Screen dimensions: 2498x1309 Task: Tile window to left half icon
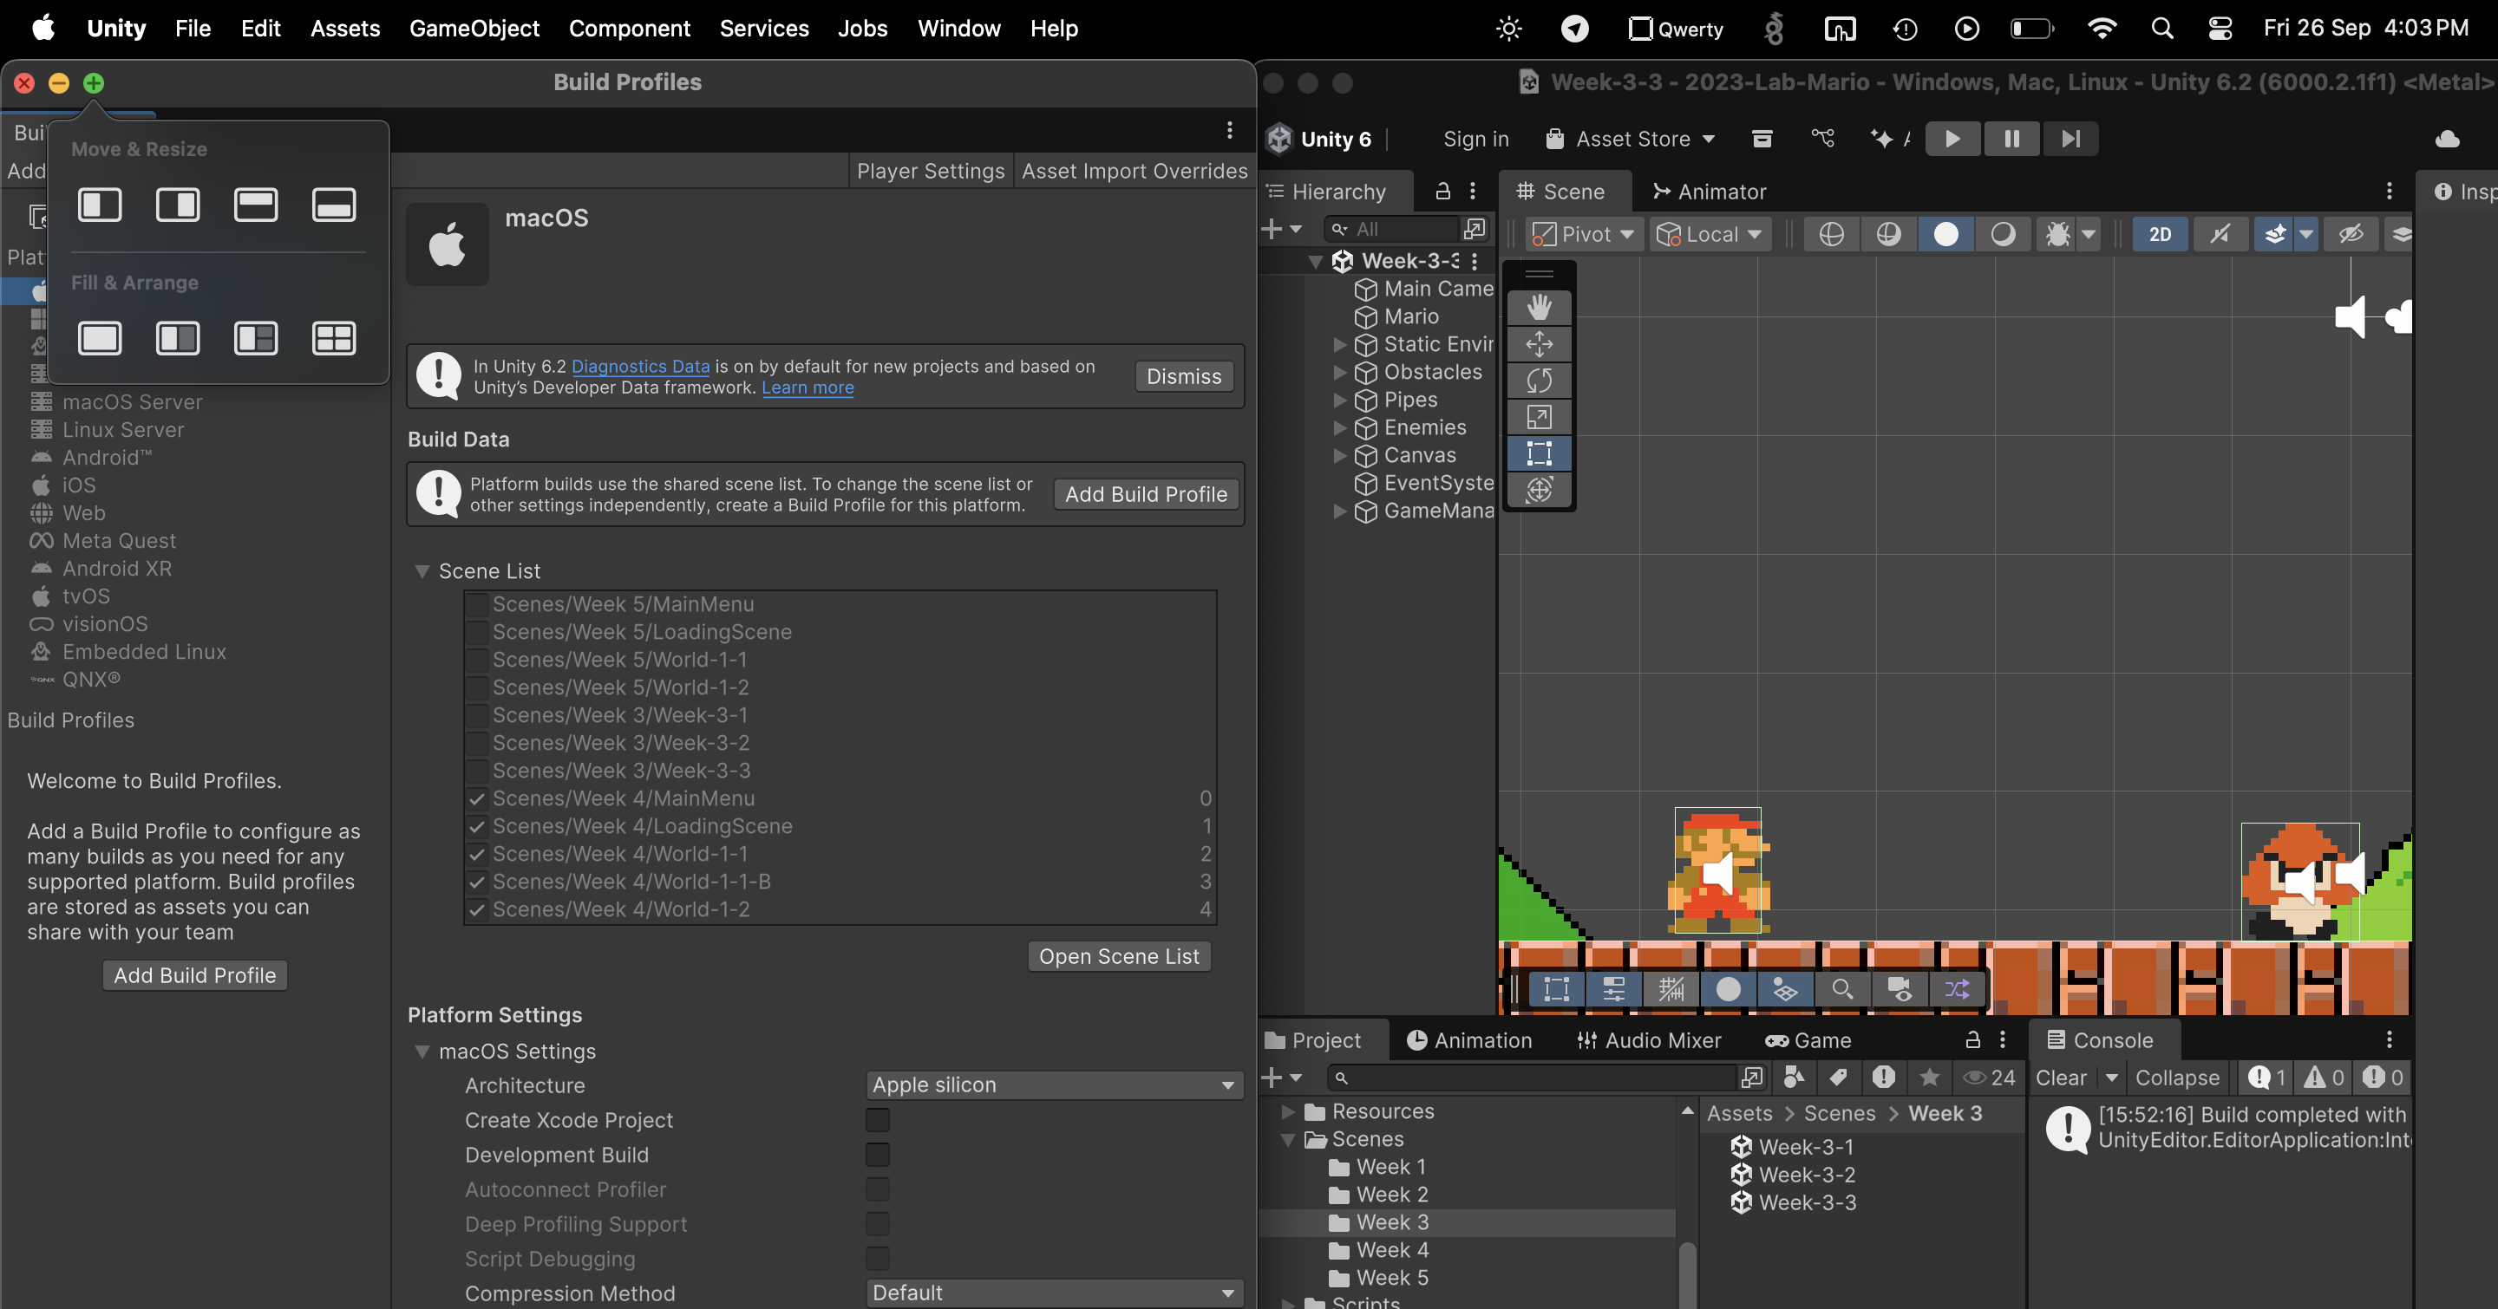[100, 205]
